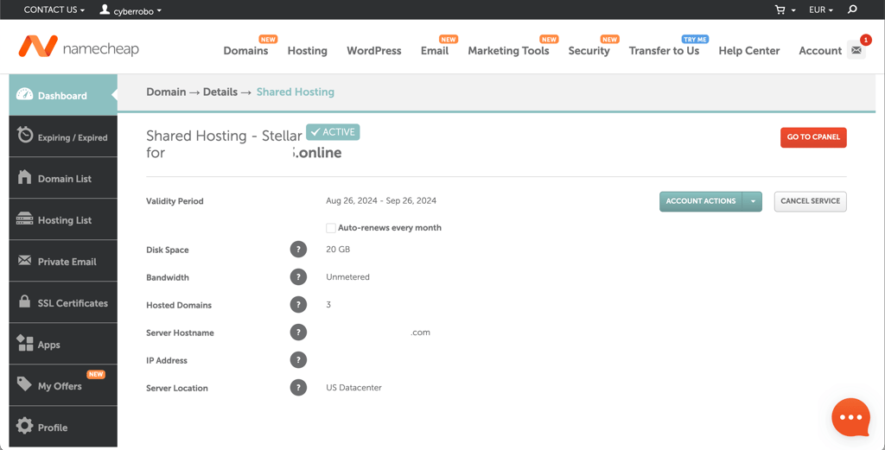885x450 pixels.
Task: Click the Private Email envelope icon
Action: tap(24, 260)
